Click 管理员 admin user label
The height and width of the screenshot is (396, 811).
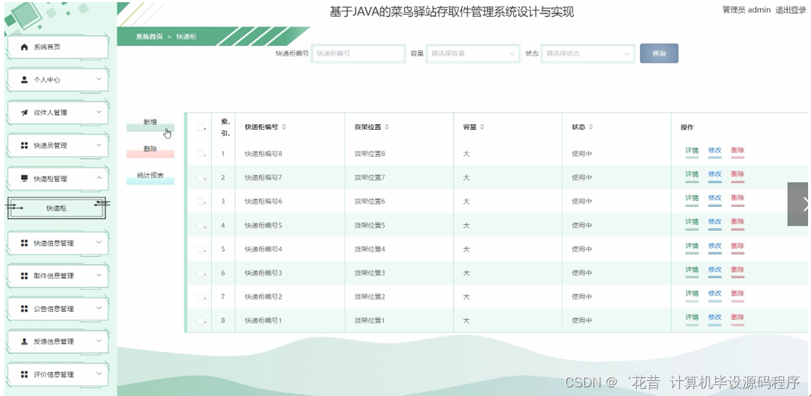[746, 10]
